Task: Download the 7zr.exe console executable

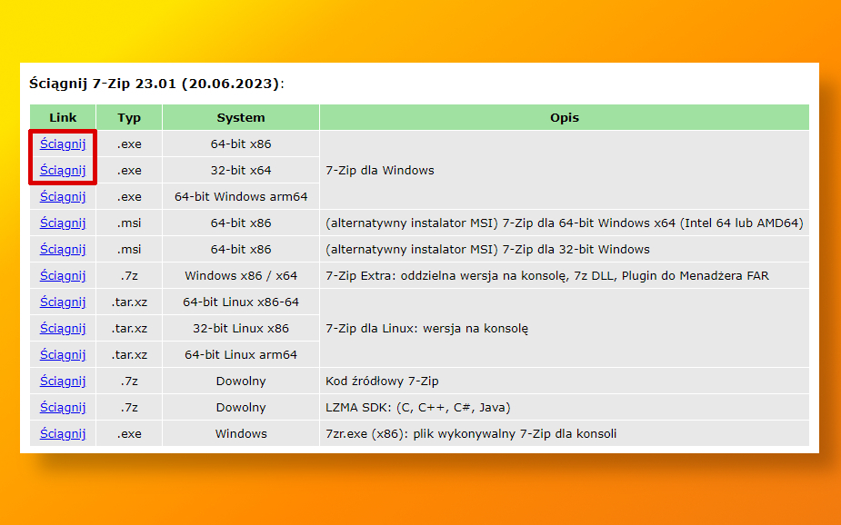Action: click(x=63, y=433)
